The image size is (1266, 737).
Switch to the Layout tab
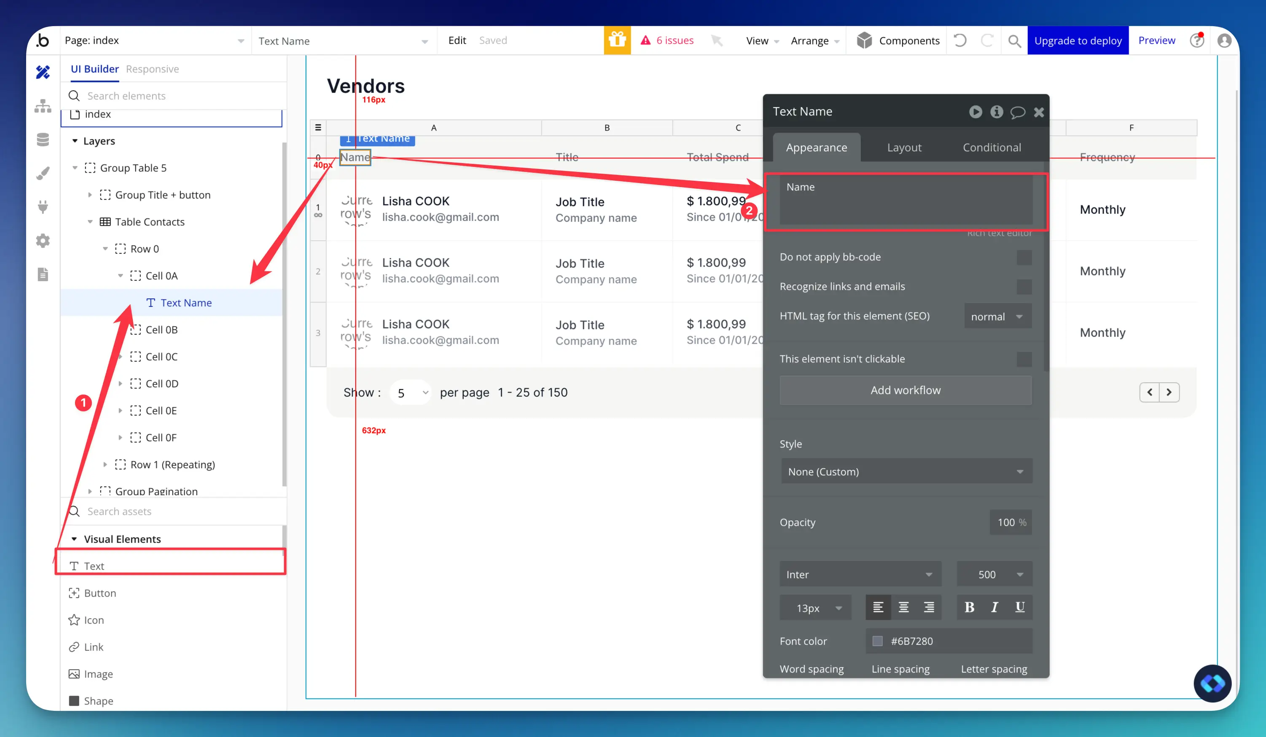904,147
